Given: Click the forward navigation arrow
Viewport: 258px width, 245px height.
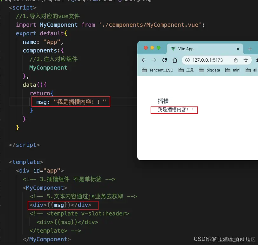Looking at the screenshot, I should point(154,60).
